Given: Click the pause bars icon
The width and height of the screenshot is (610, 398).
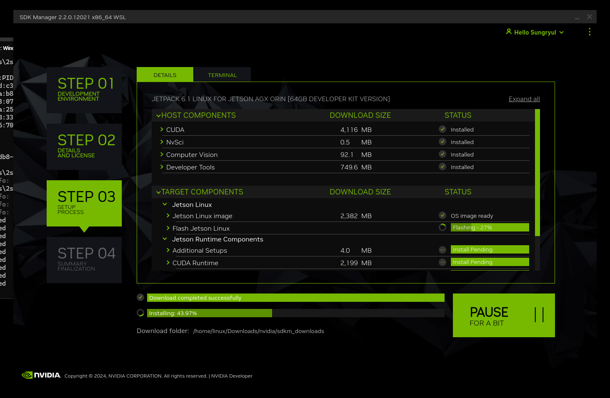Looking at the screenshot, I should [539, 315].
